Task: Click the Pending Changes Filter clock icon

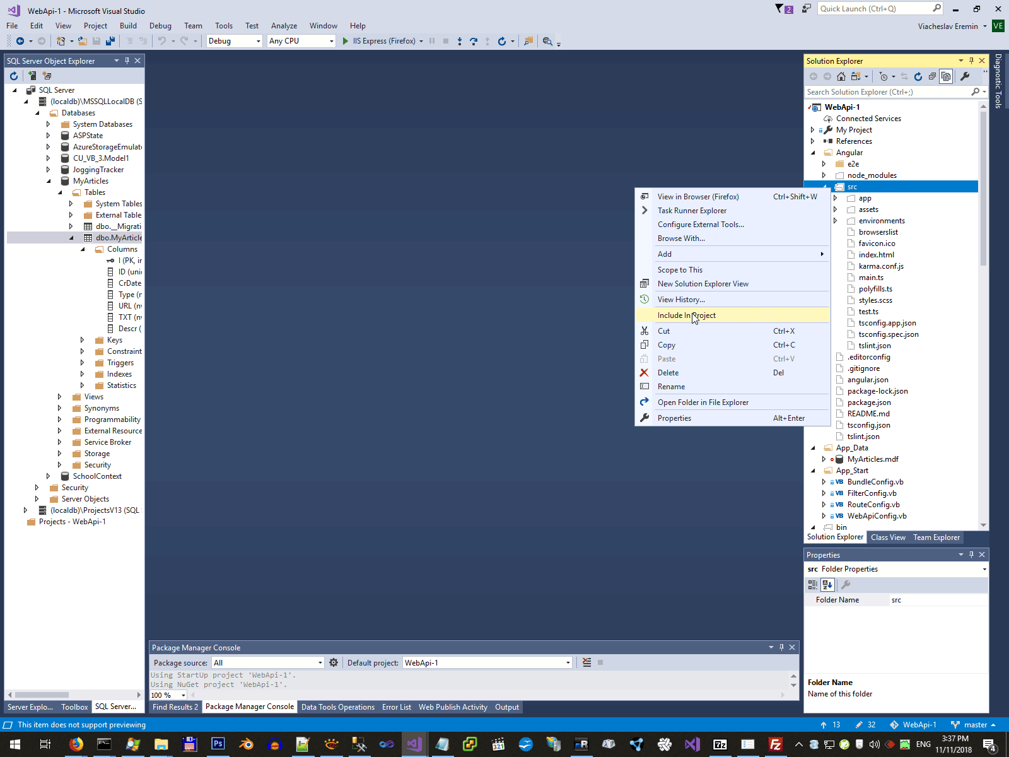Action: (x=884, y=76)
